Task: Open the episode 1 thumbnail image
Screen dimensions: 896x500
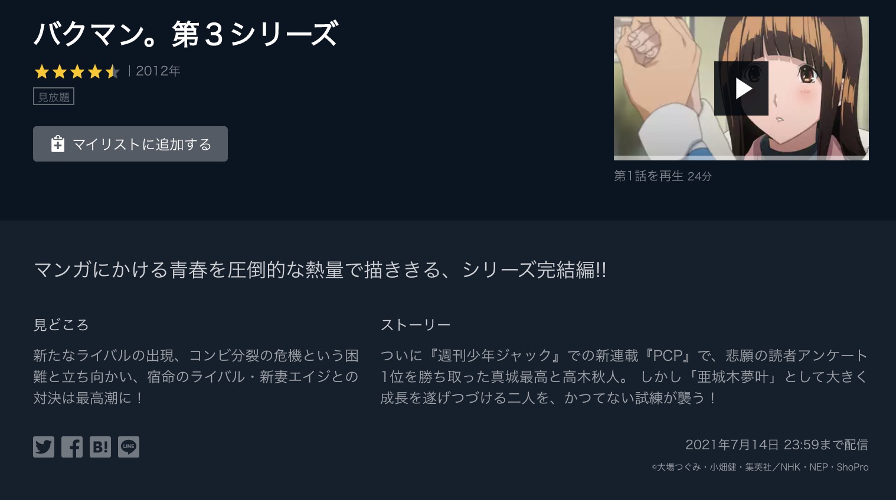Action: pyautogui.click(x=741, y=87)
